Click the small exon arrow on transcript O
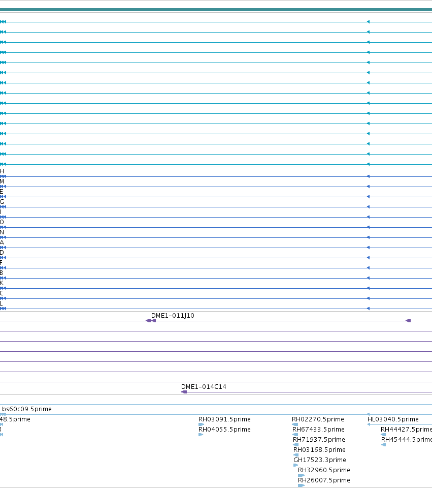 pos(368,227)
